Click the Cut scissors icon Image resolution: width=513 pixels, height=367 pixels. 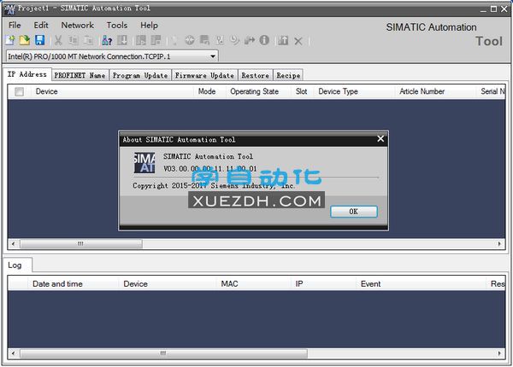point(58,40)
